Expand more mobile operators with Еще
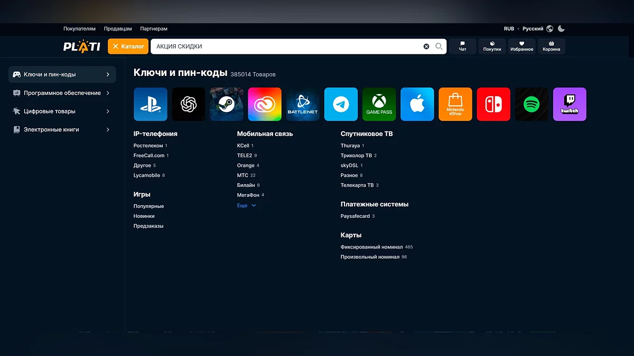Image resolution: width=634 pixels, height=356 pixels. pos(246,205)
